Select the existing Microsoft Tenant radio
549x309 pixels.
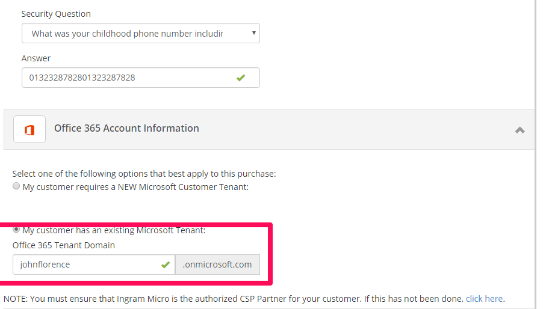16,230
